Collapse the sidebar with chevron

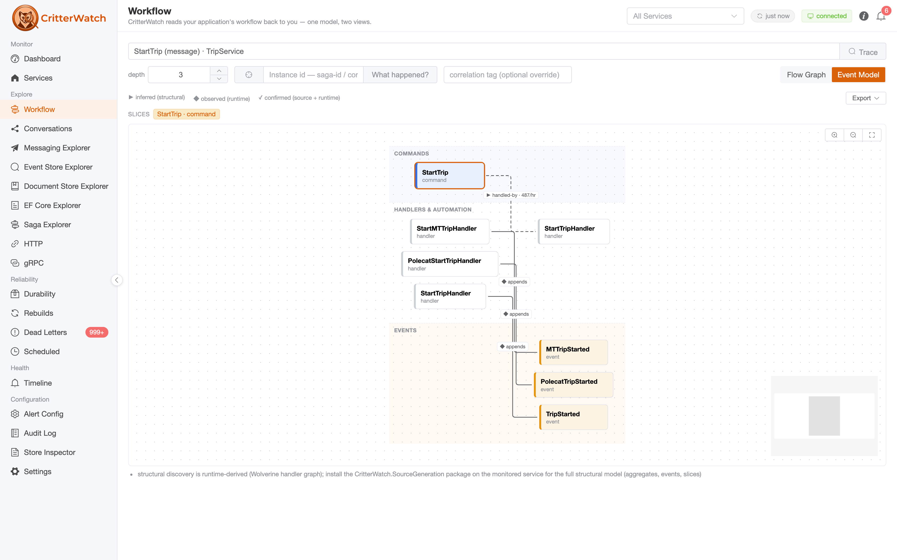point(117,280)
